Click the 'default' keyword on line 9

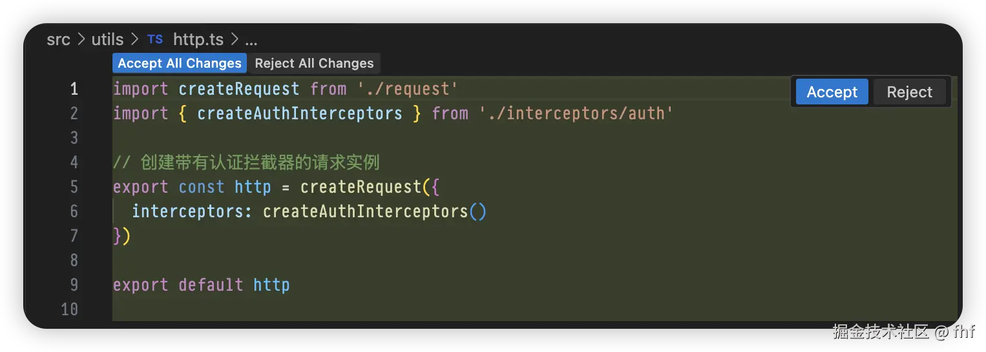[x=211, y=285]
